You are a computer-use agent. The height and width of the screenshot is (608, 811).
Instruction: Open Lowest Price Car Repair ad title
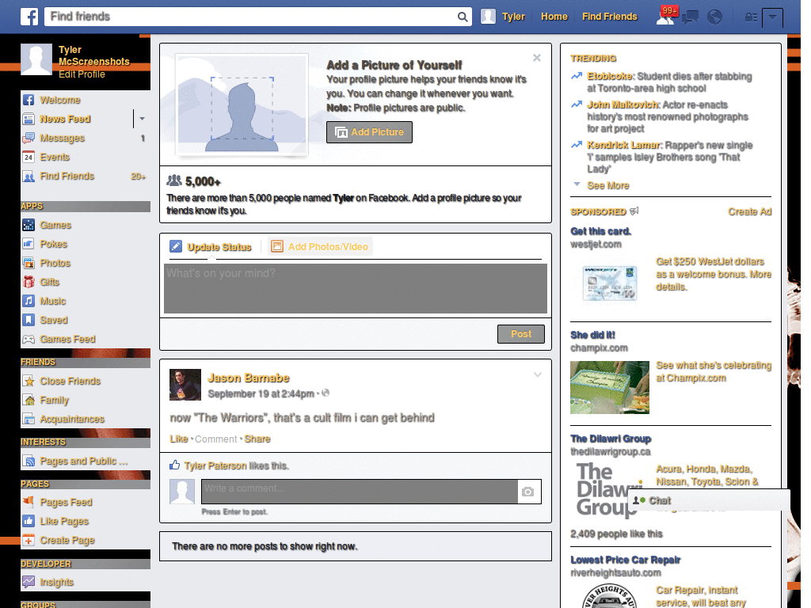point(626,560)
